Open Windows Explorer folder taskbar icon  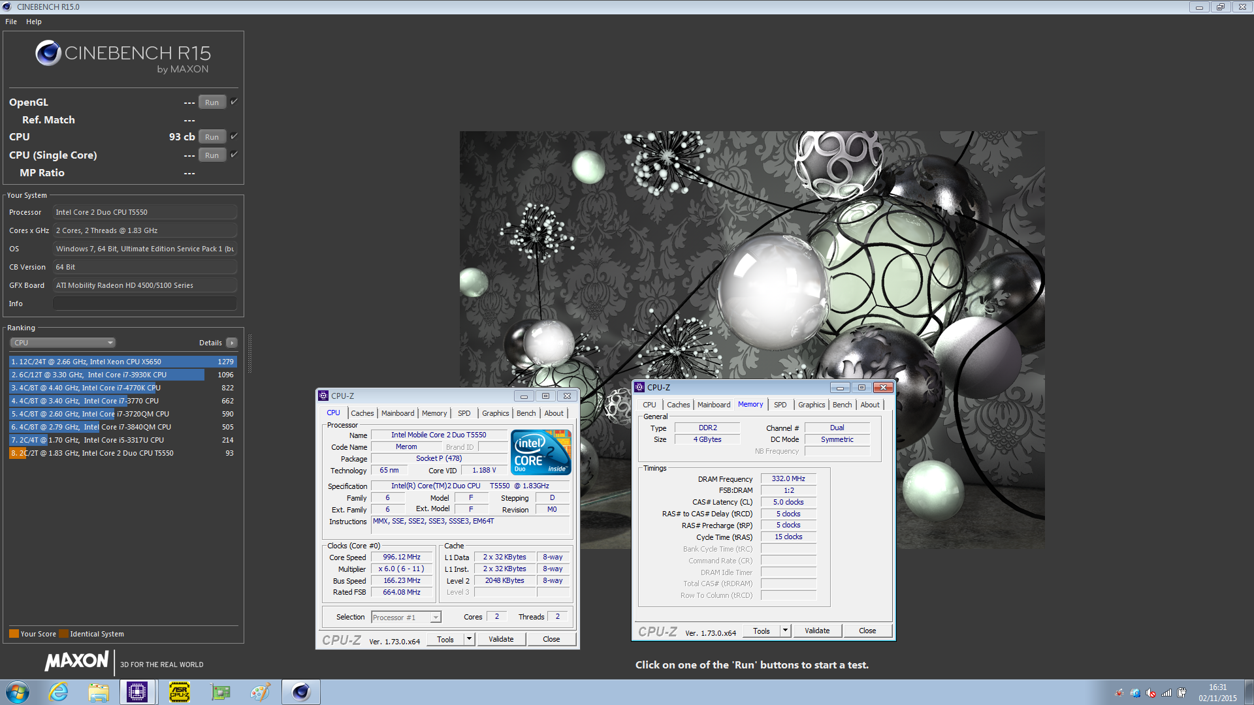click(99, 692)
